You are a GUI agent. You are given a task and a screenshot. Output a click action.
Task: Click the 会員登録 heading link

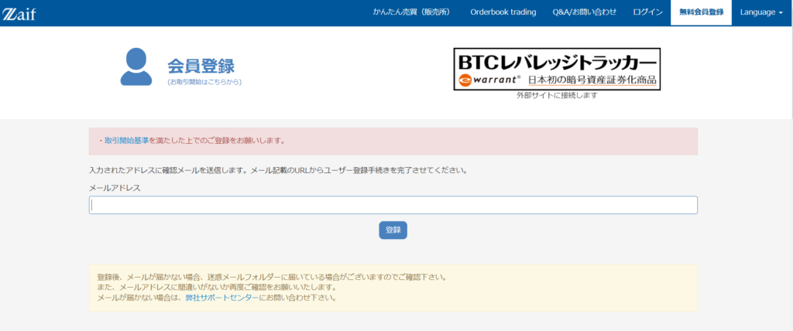point(201,67)
